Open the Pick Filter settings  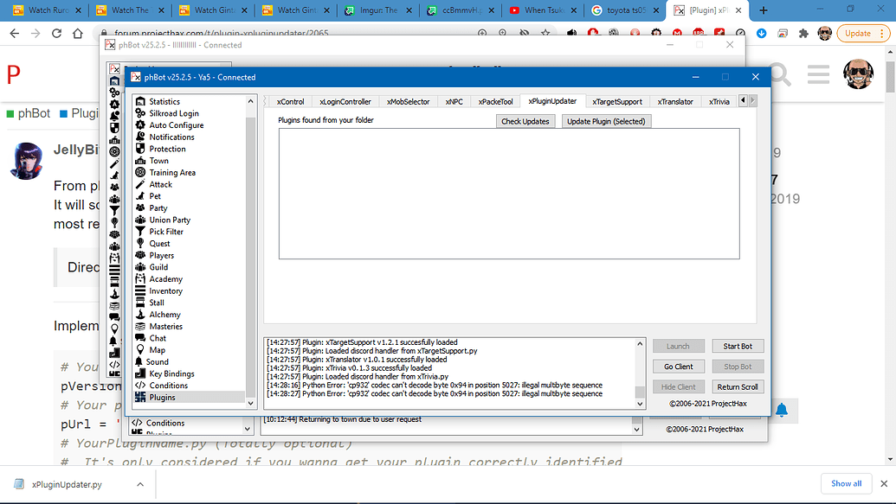point(168,231)
